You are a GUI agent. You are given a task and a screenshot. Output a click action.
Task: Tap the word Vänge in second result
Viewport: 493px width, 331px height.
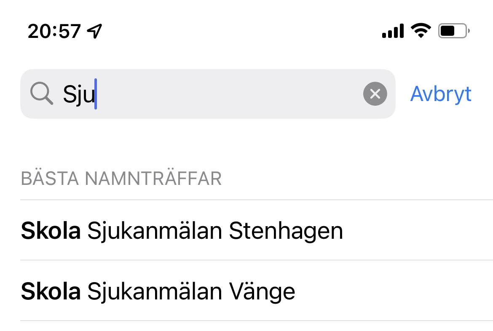262,292
